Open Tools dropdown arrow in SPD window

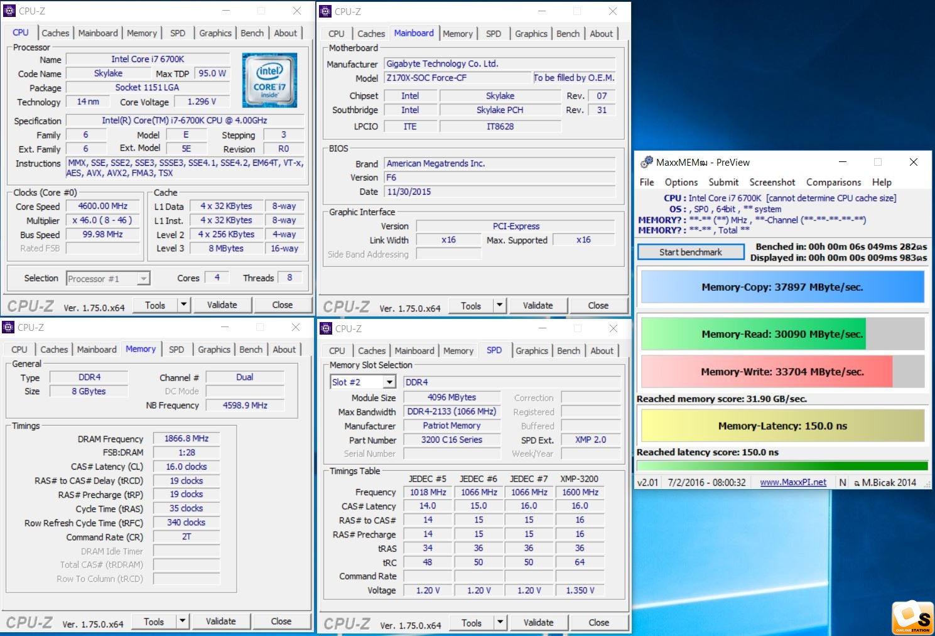[x=500, y=623]
